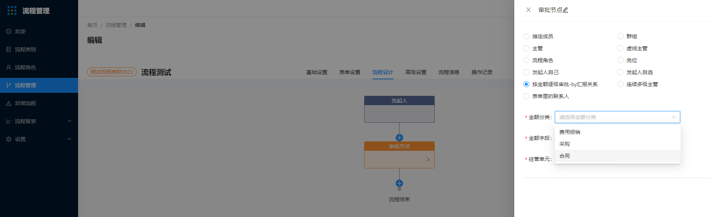
Task: Click the 测试流程类别0822 tag
Action: tap(112, 72)
